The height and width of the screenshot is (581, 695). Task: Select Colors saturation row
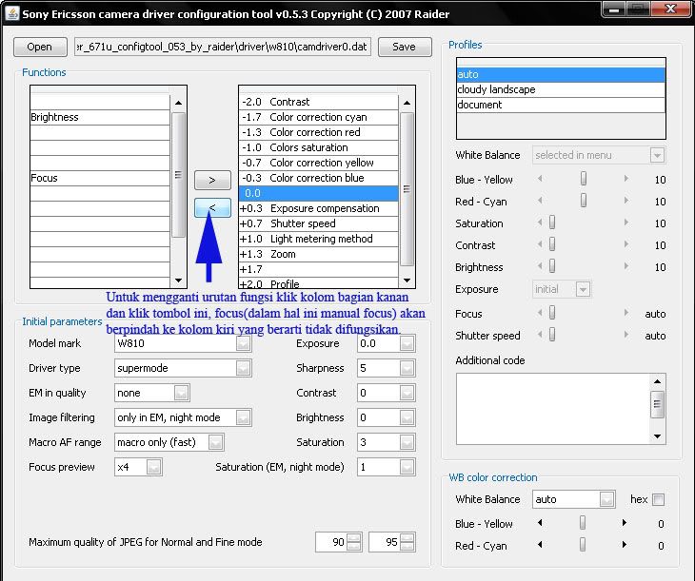[318, 147]
